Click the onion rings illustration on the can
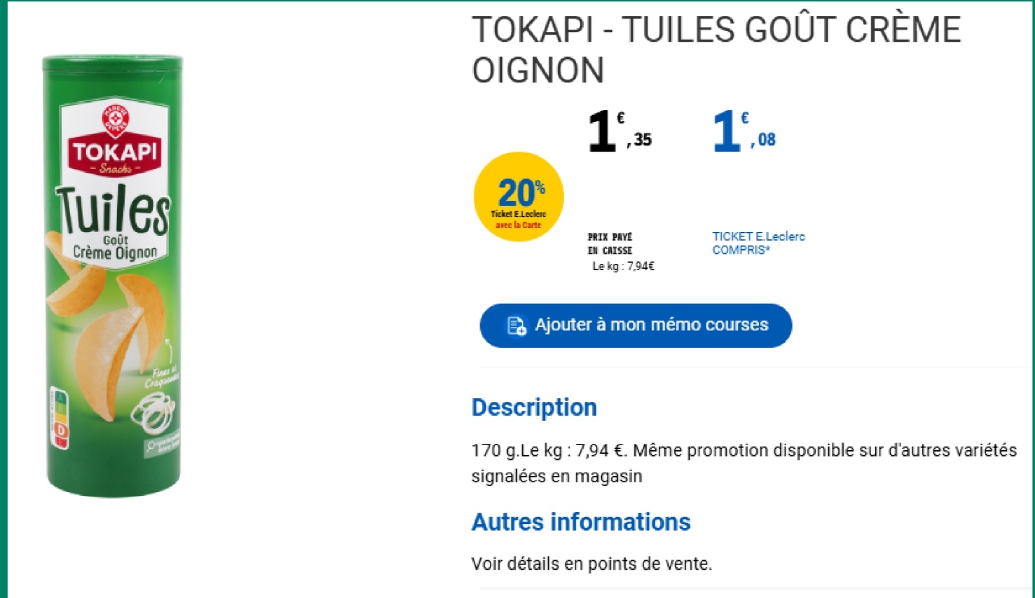 (154, 412)
